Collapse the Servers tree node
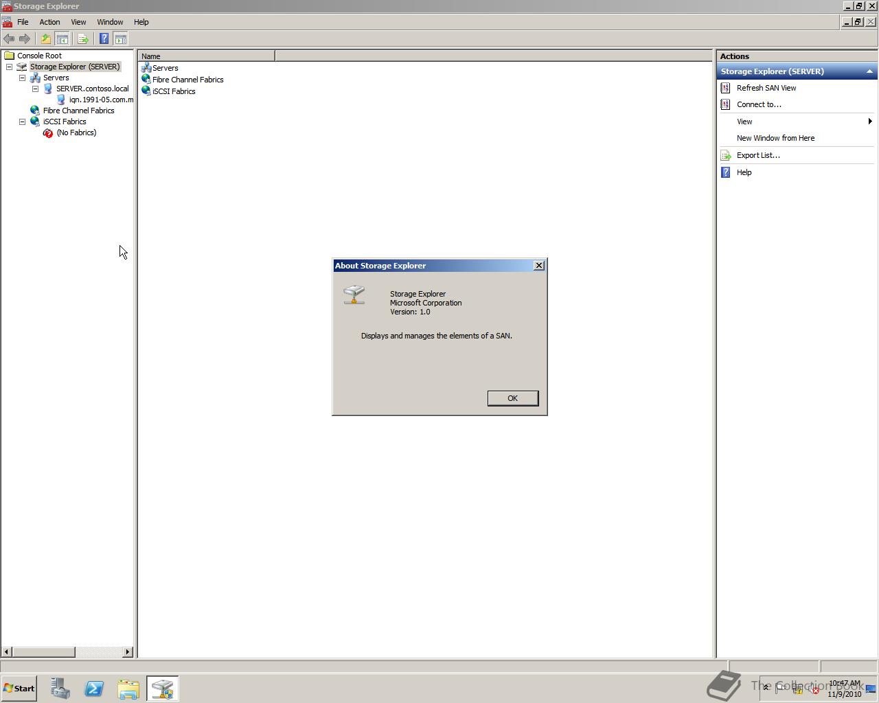Viewport: 879px width, 703px height. coord(22,78)
